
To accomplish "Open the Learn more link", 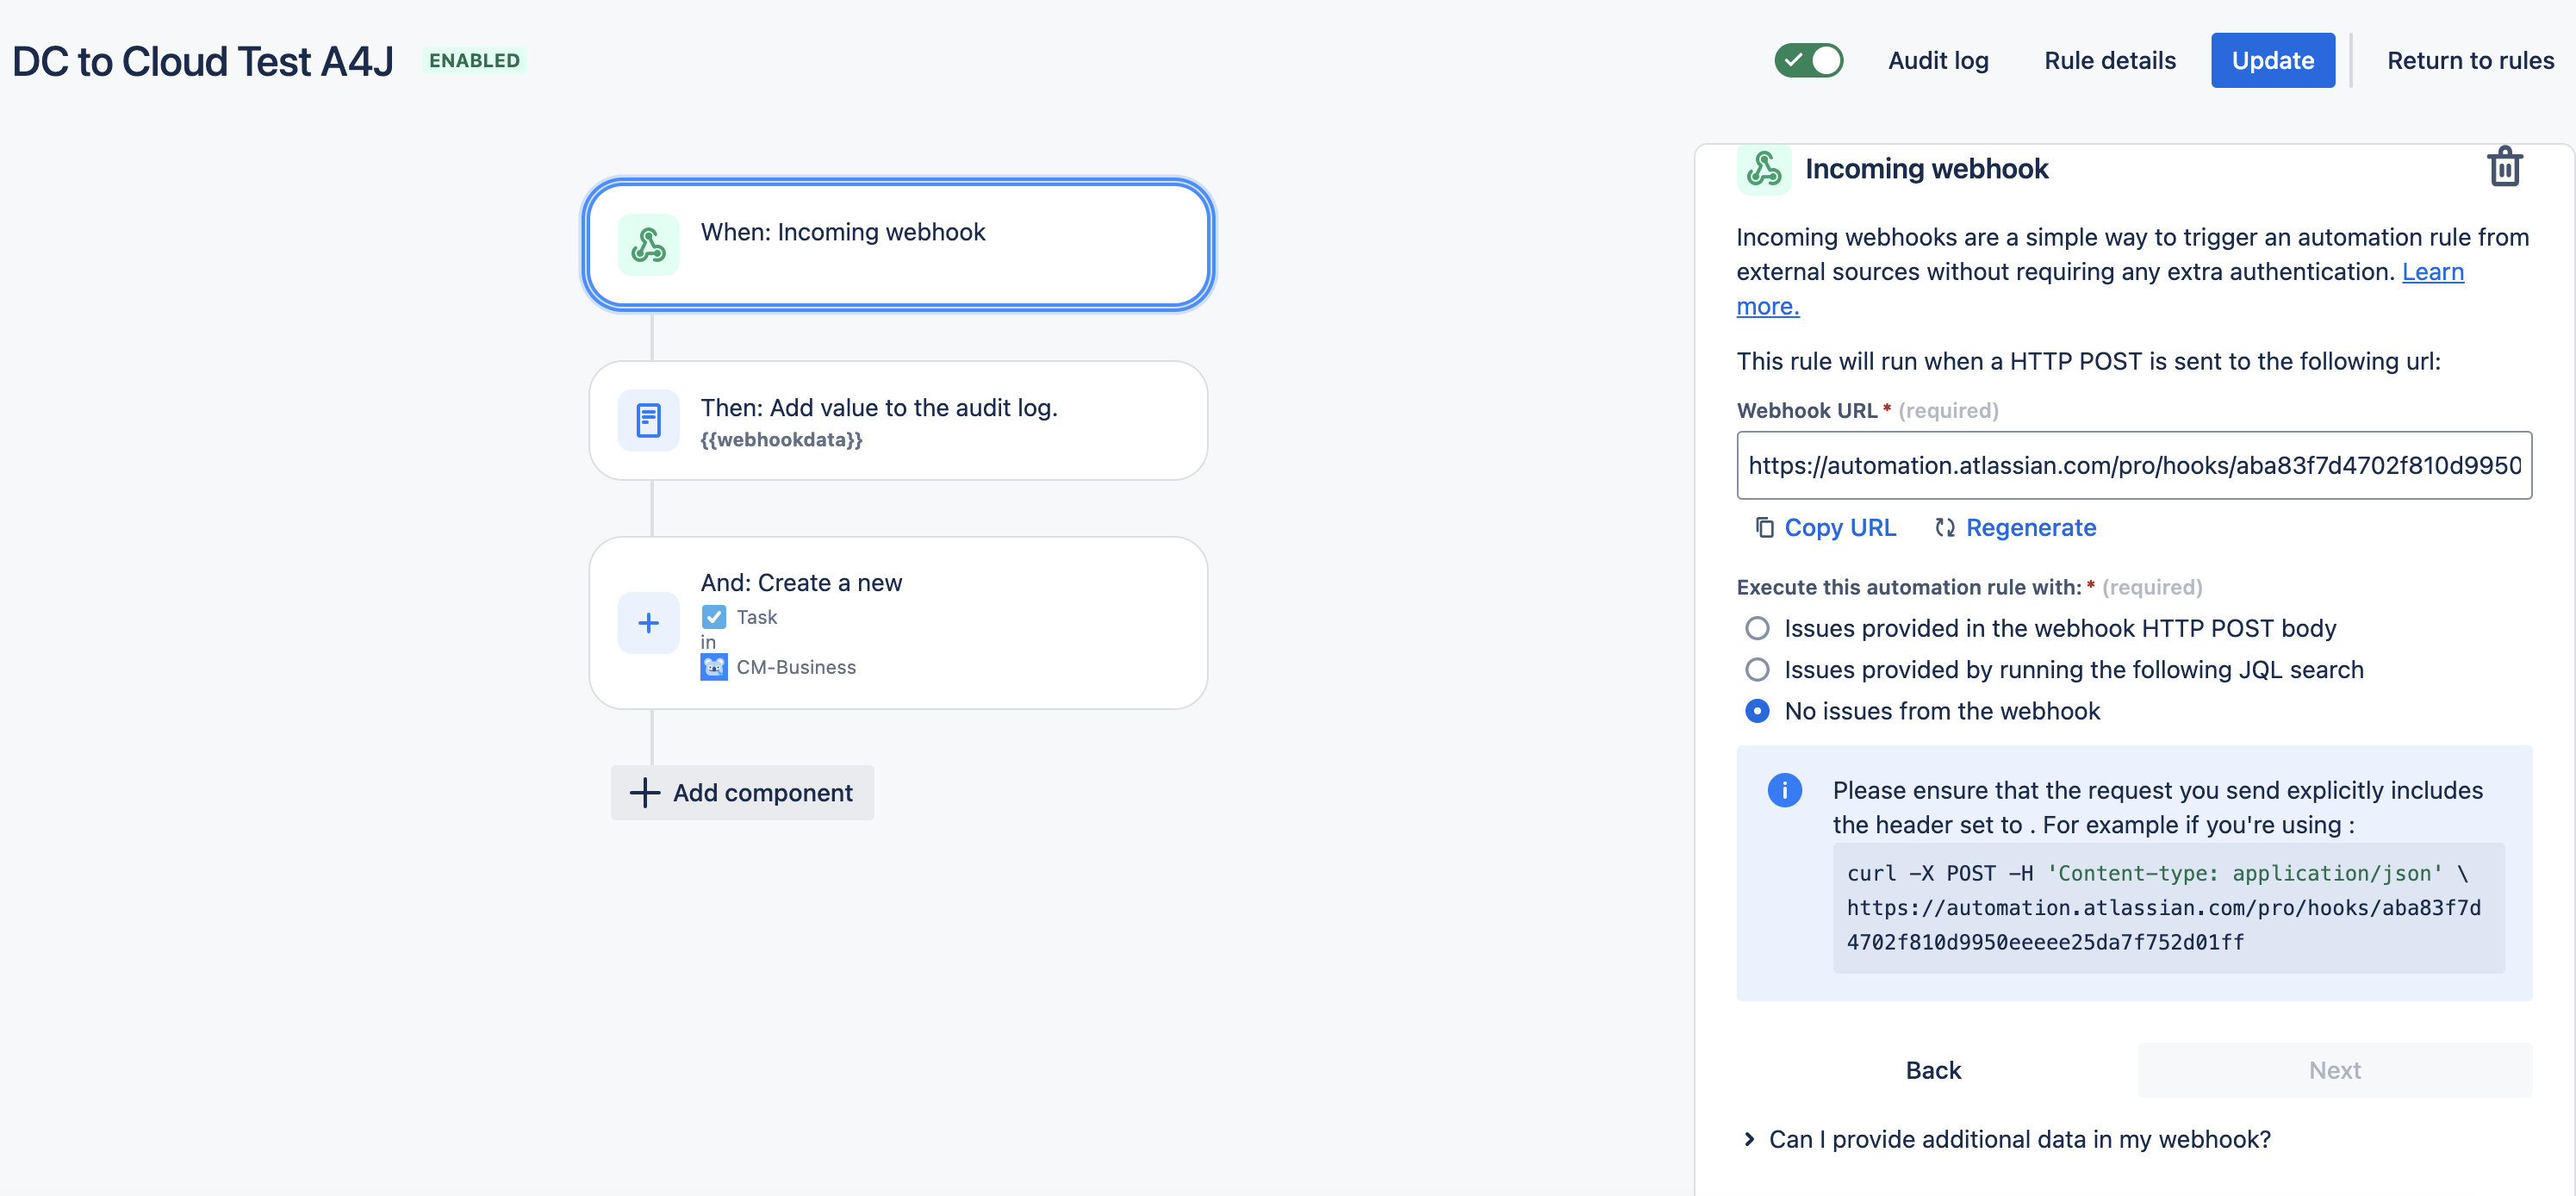I will click(2432, 272).
